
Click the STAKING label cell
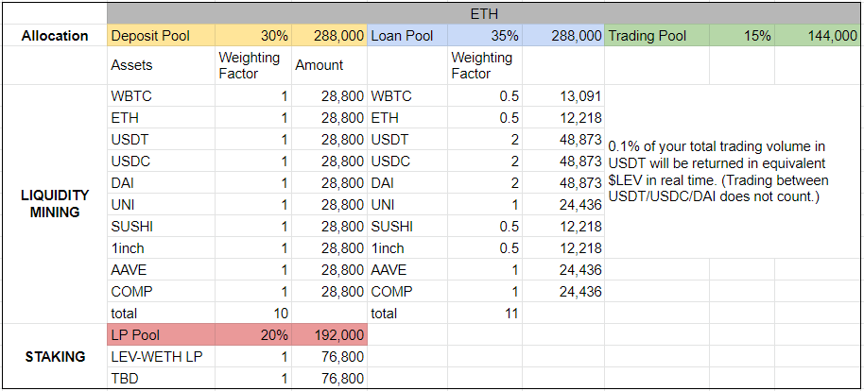point(55,356)
